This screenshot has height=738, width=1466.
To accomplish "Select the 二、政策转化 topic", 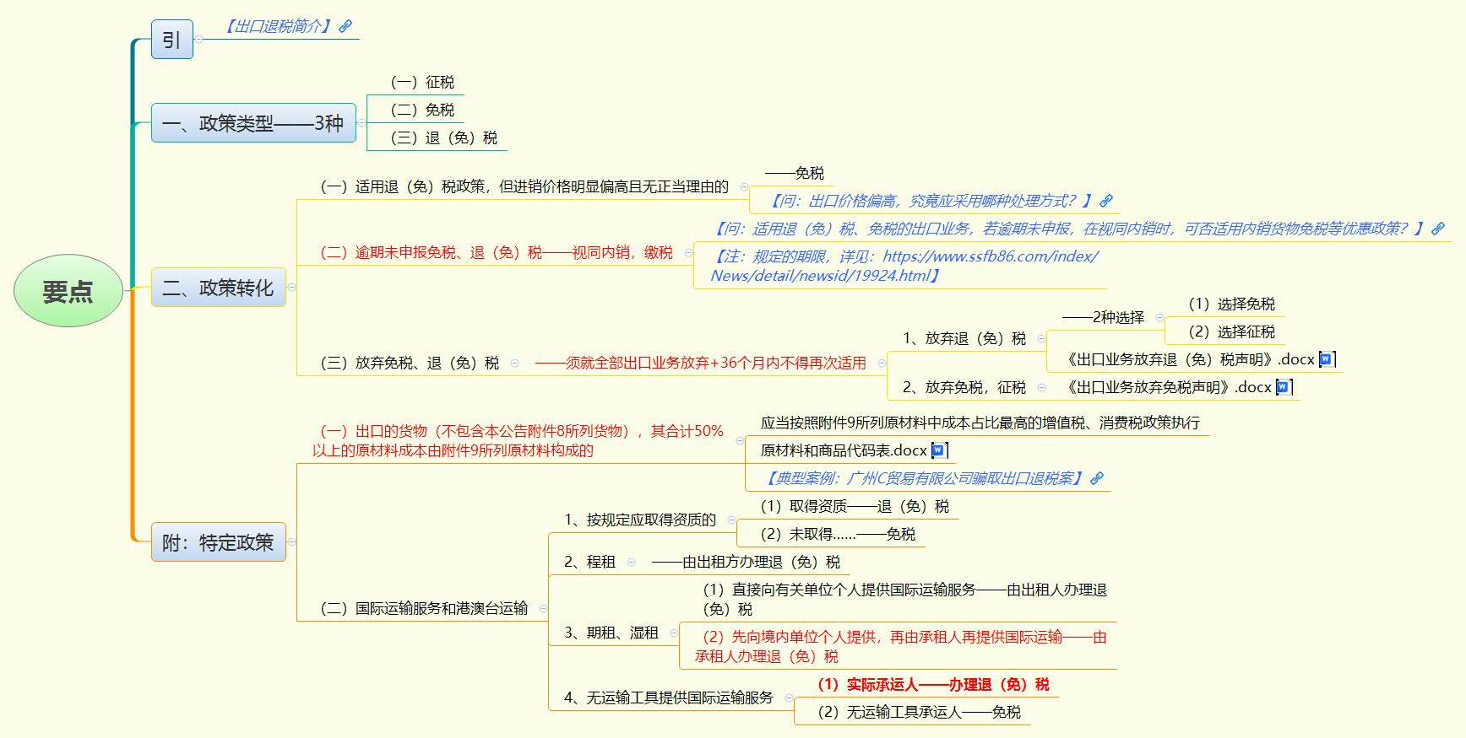I will 218,287.
